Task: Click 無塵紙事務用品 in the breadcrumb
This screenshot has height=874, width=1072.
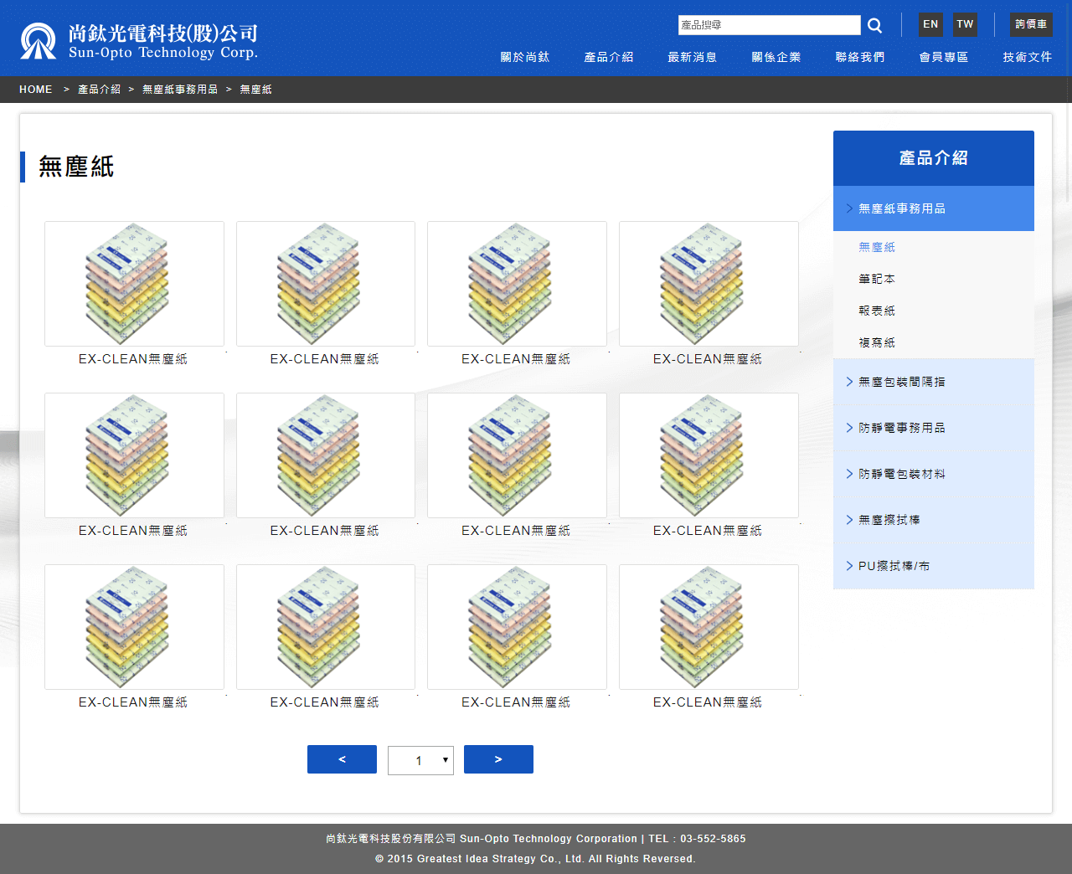Action: (x=180, y=90)
